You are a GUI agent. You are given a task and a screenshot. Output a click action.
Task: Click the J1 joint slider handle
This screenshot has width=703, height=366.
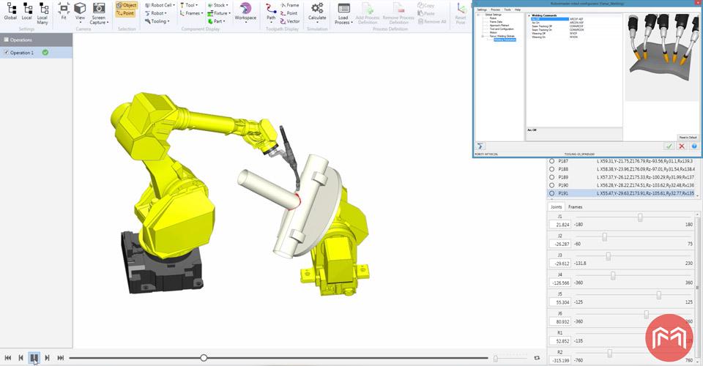640,217
